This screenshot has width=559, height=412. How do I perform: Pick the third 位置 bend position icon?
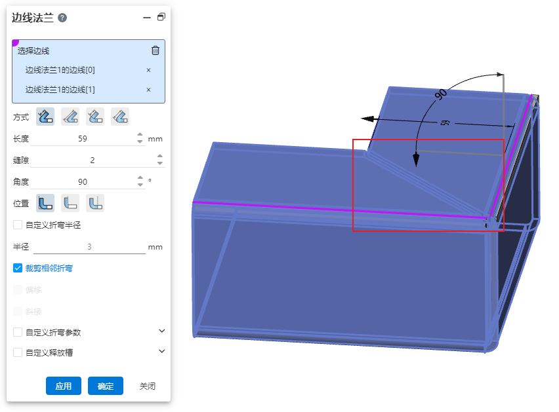(95, 203)
